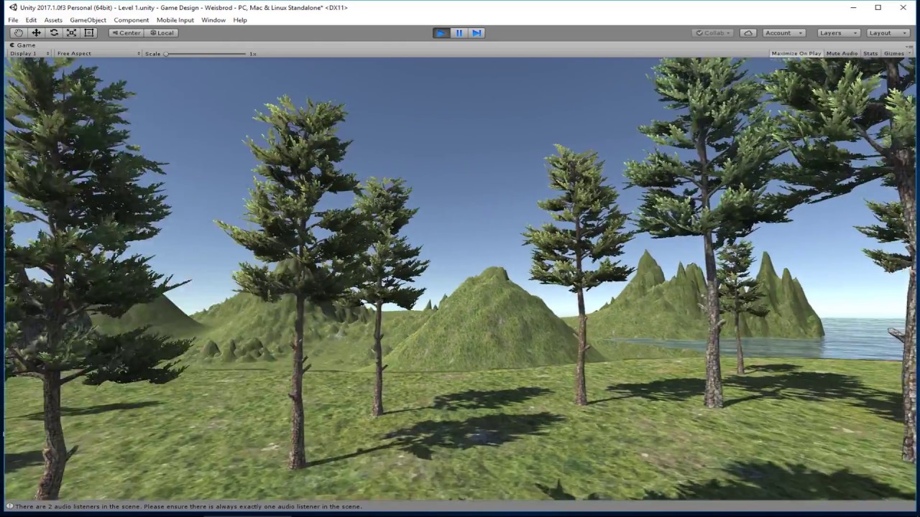
Task: Select the Rect transform tool
Action: pyautogui.click(x=89, y=33)
